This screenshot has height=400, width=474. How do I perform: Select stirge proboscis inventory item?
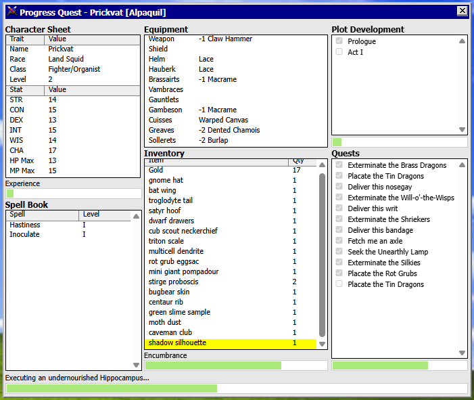click(x=231, y=282)
